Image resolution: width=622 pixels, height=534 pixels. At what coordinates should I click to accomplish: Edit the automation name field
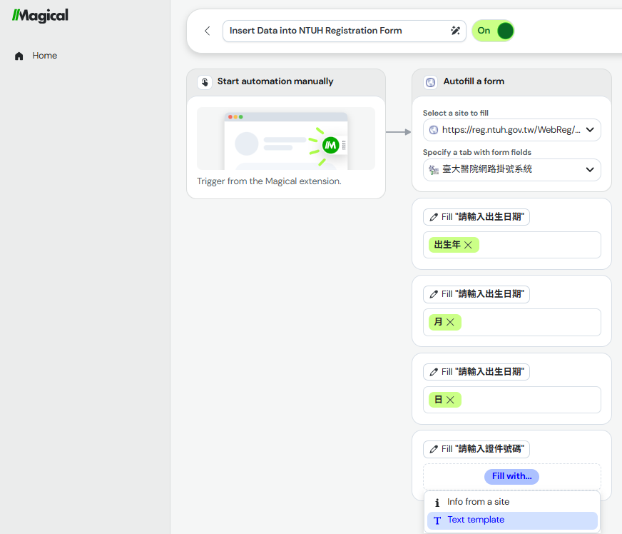click(x=335, y=31)
